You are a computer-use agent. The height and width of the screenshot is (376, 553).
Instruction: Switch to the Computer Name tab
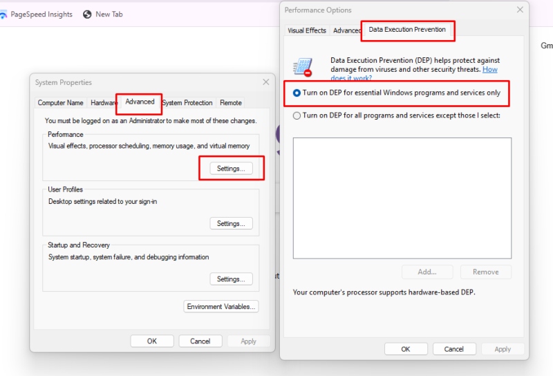pyautogui.click(x=60, y=103)
